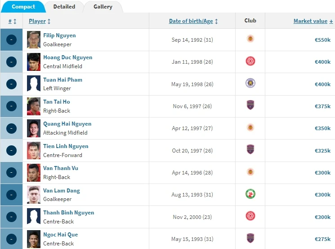Select the Compact view tab
This screenshot has width=335, height=249.
pyautogui.click(x=23, y=7)
